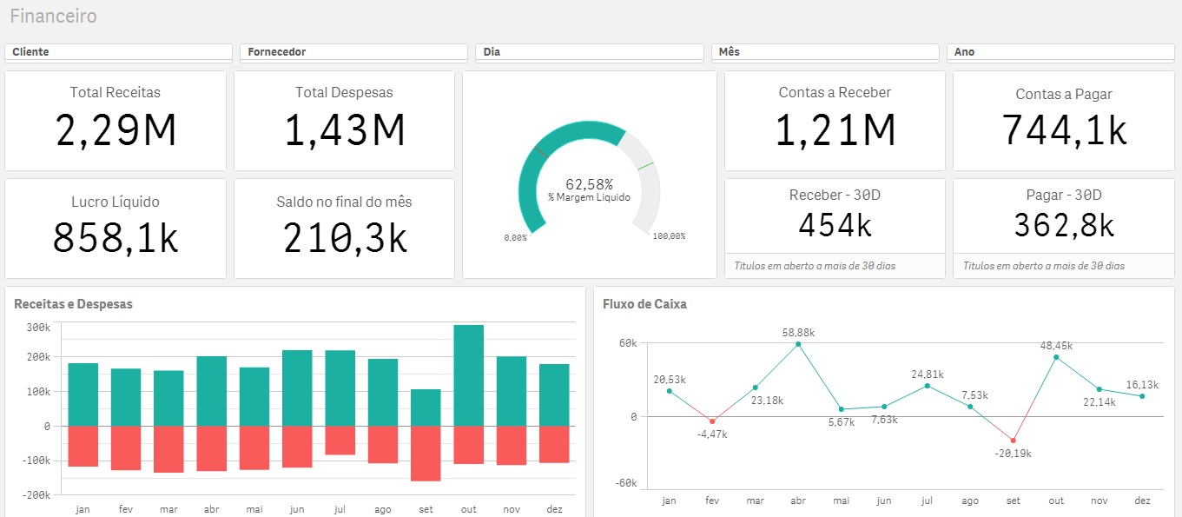Click the Total Despesas KPI value
This screenshot has height=517, width=1182.
click(344, 130)
